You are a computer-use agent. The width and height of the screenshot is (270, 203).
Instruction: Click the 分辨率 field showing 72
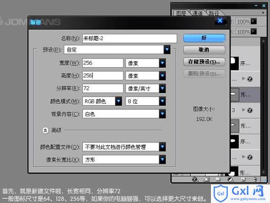[103, 88]
